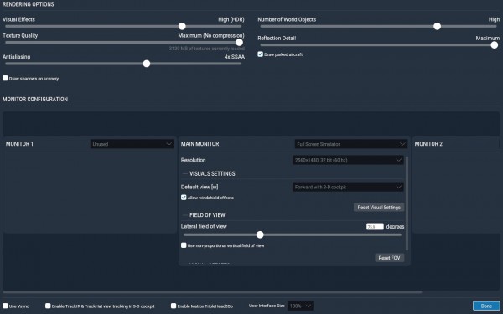Open User Interface Size dropdown
This screenshot has width=503, height=314.
coord(300,306)
